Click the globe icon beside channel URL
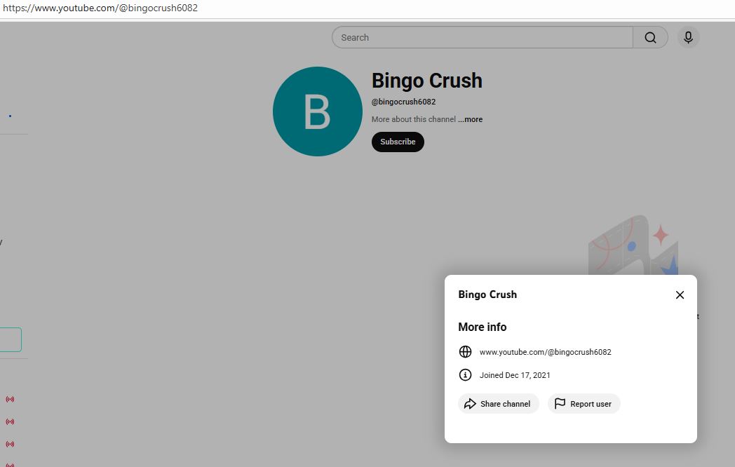The width and height of the screenshot is (735, 467). [465, 352]
